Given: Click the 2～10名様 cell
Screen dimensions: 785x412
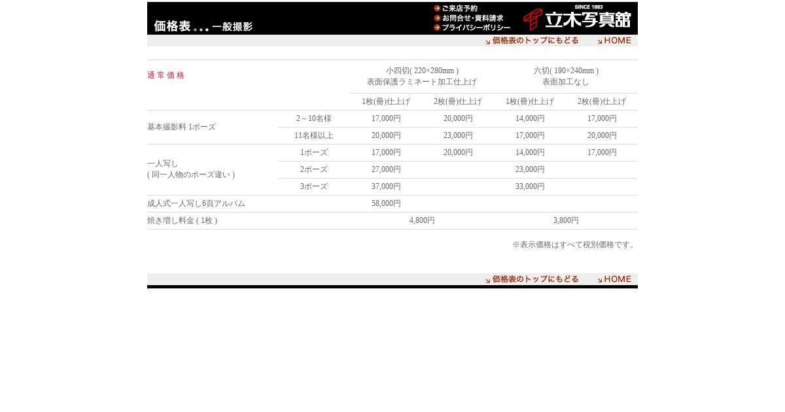Looking at the screenshot, I should (314, 118).
